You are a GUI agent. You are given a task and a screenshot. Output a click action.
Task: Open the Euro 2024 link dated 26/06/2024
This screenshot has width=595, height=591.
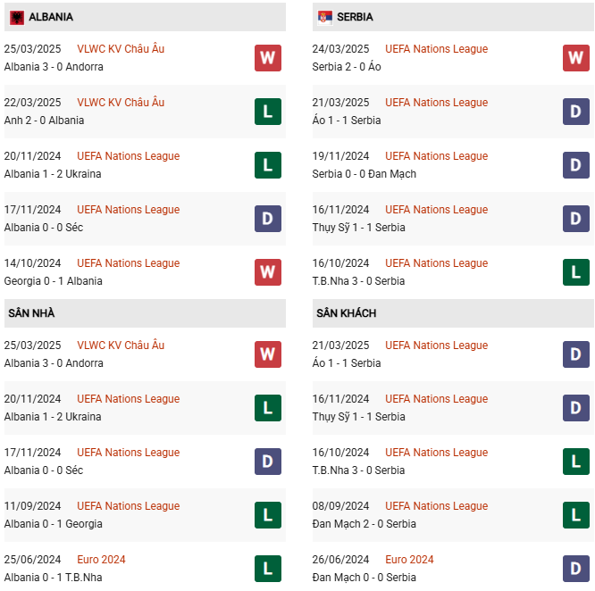coord(409,560)
